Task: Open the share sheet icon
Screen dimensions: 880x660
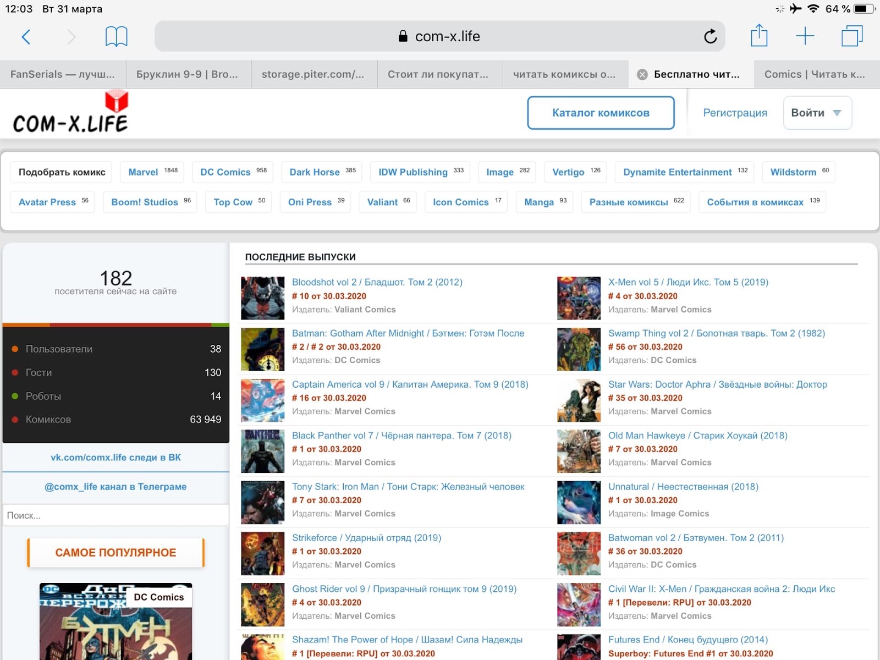Action: click(759, 36)
